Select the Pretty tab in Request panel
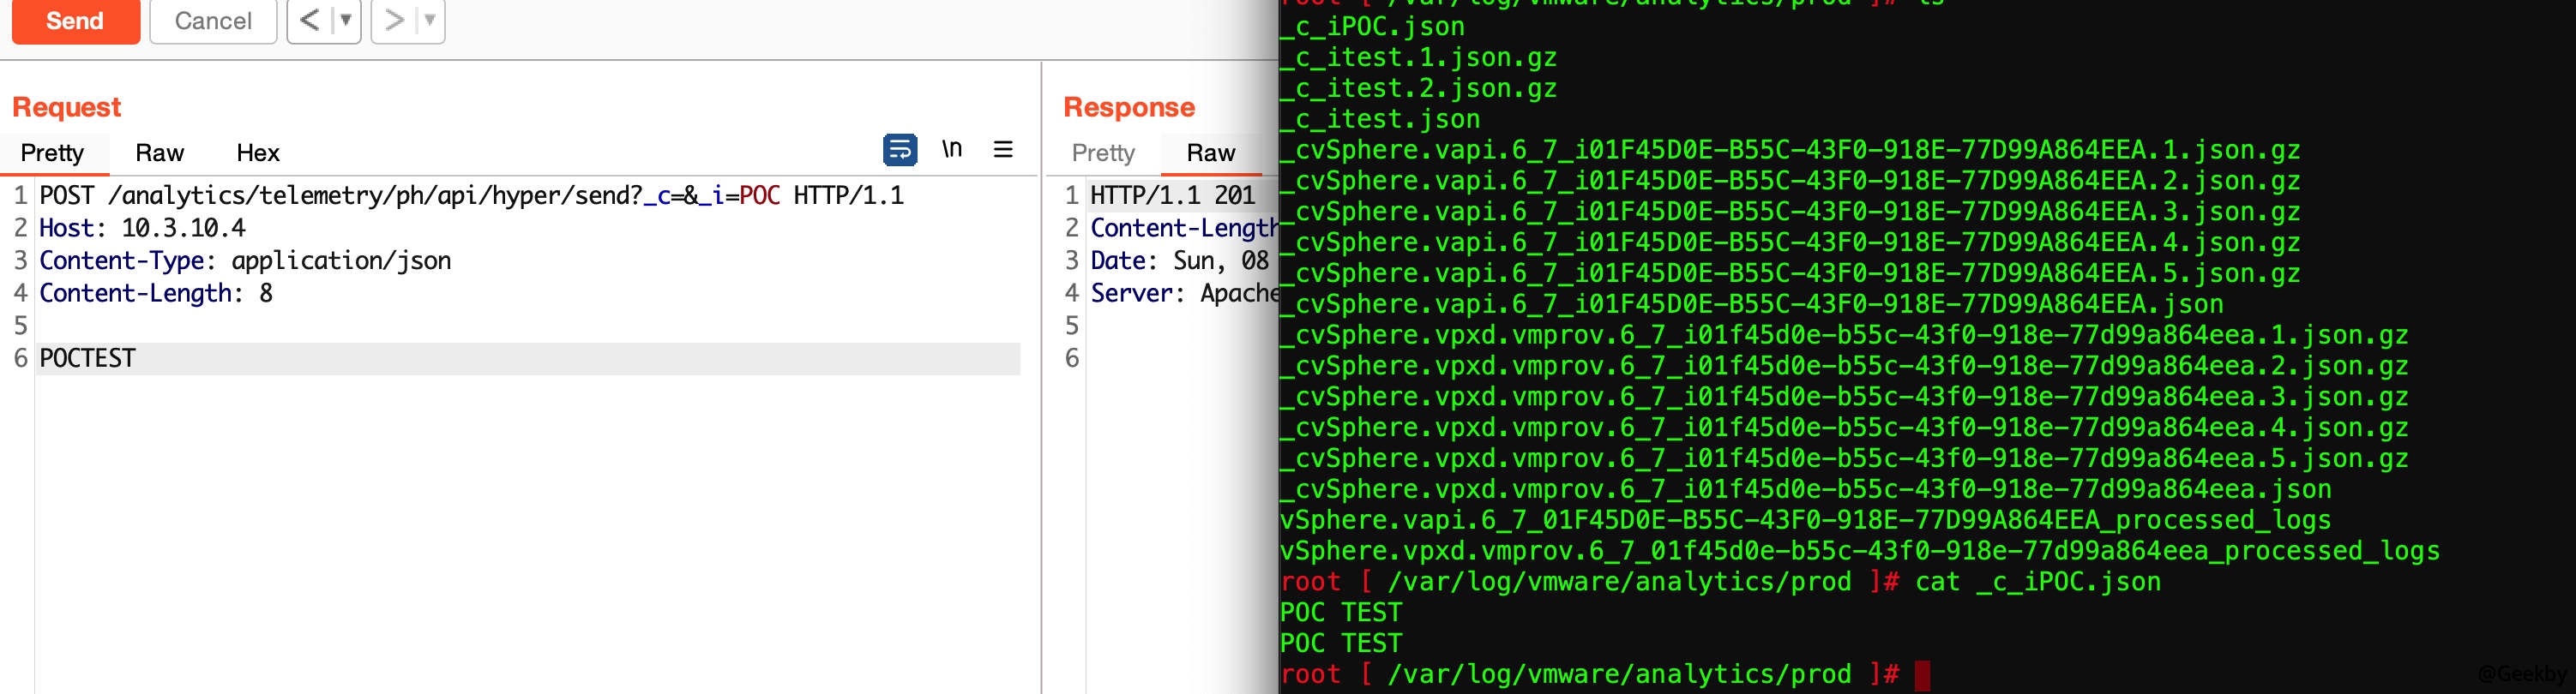 (x=52, y=153)
